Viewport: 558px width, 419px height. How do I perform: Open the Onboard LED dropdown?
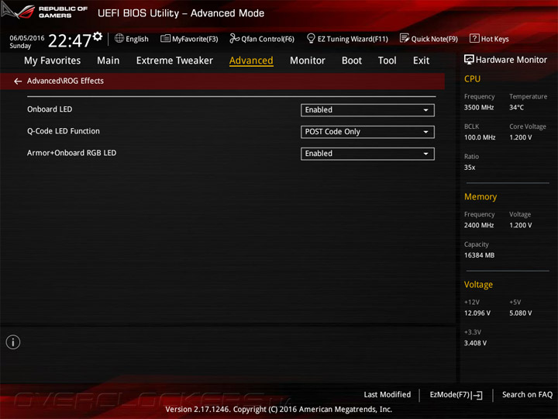coord(367,110)
